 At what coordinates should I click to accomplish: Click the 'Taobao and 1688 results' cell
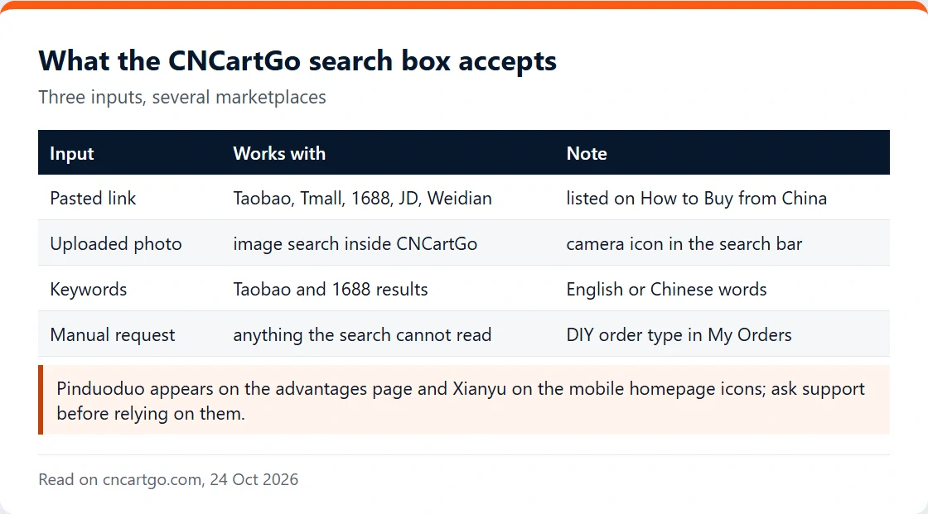point(388,289)
